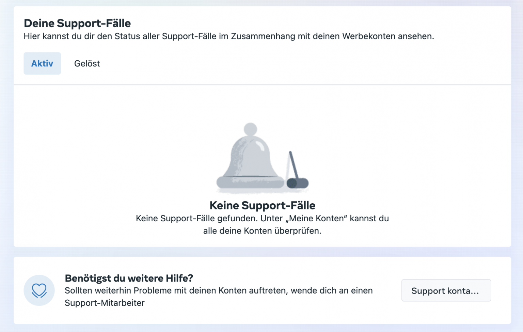The width and height of the screenshot is (523, 332).
Task: Select the "Deine Support-Fälle" heading
Action: pos(77,23)
